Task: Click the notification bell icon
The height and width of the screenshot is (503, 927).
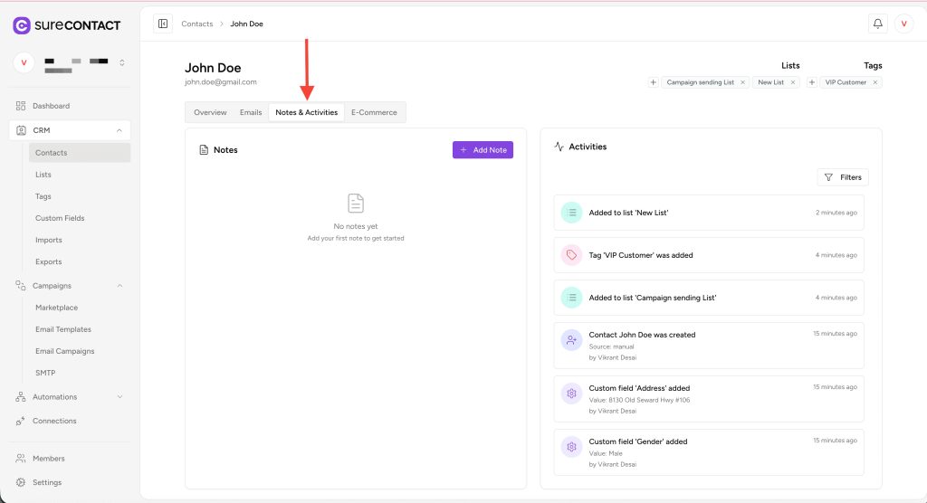Action: tap(877, 24)
